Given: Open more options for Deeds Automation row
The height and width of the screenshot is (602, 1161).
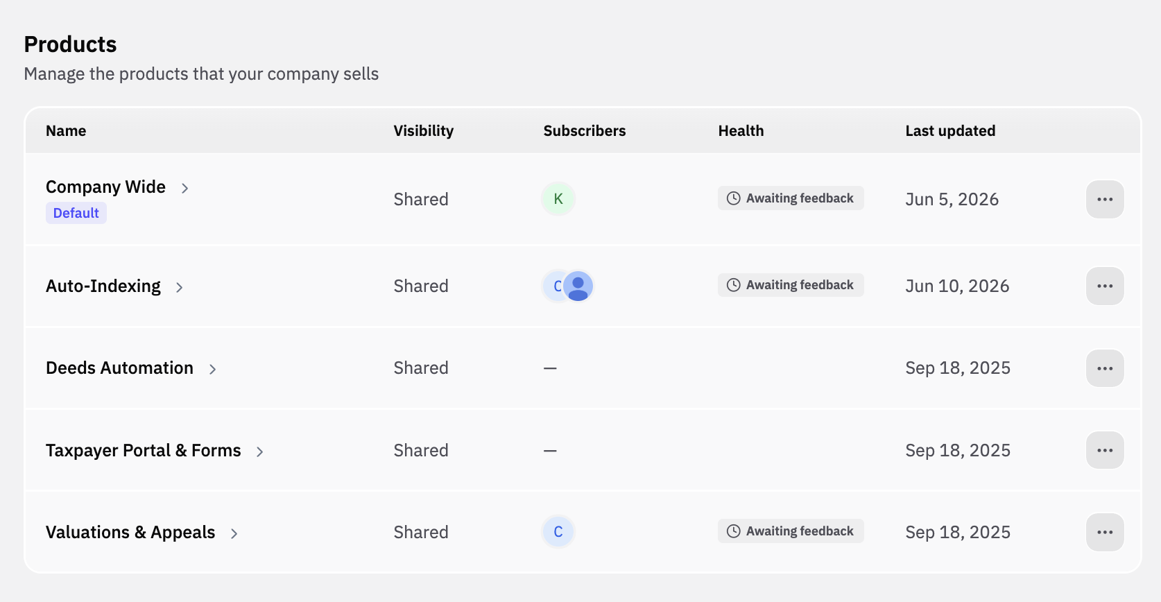Looking at the screenshot, I should click(x=1105, y=368).
